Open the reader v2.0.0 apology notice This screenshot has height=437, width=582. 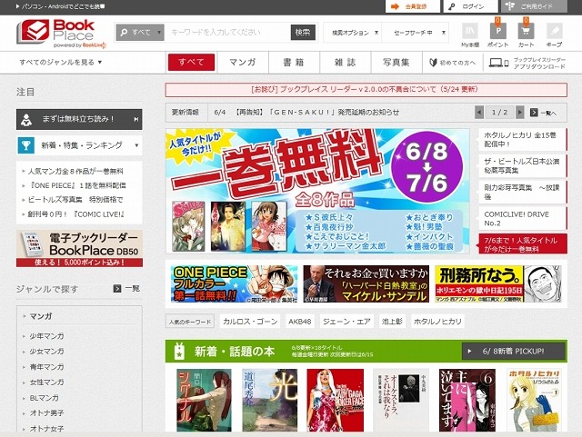pyautogui.click(x=366, y=89)
